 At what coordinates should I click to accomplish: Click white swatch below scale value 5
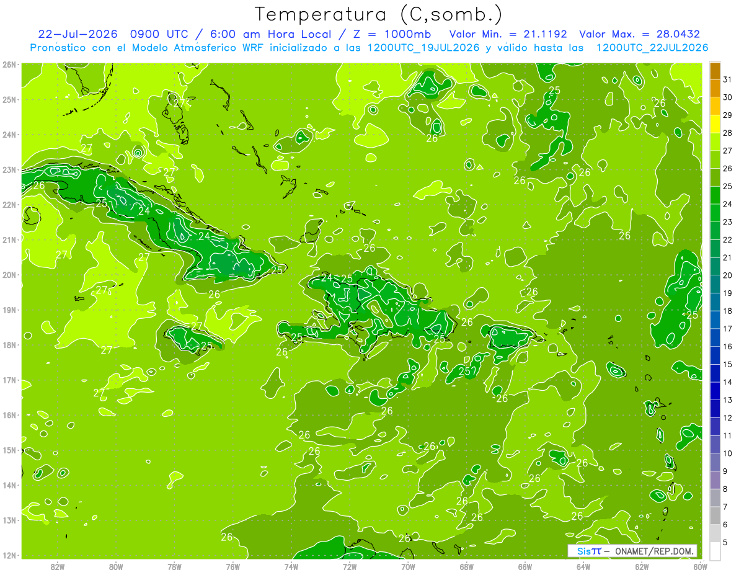(715, 551)
